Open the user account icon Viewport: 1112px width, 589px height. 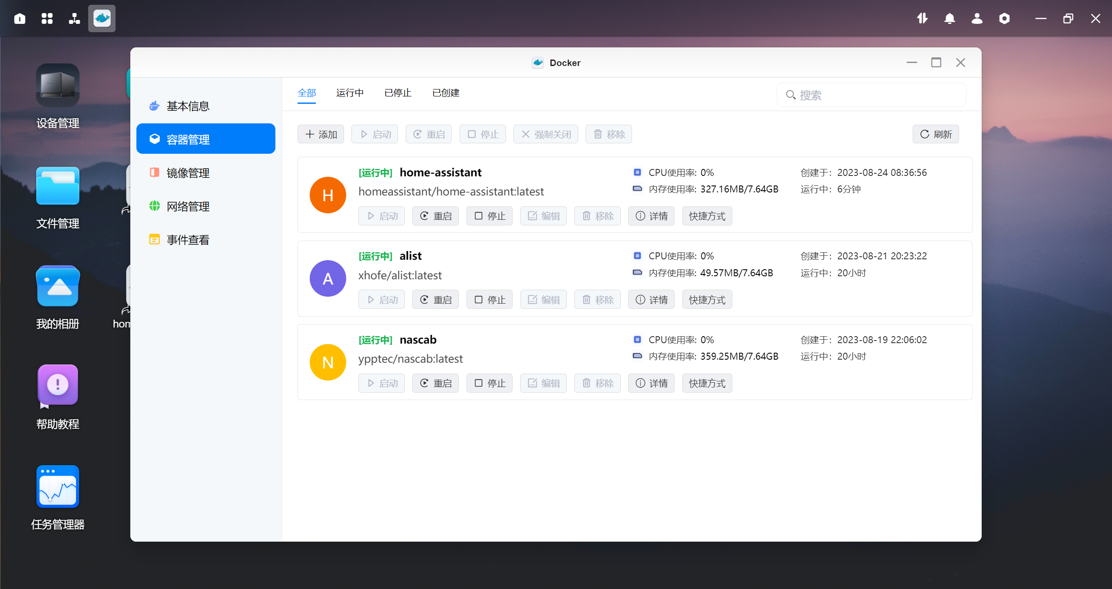[x=977, y=18]
